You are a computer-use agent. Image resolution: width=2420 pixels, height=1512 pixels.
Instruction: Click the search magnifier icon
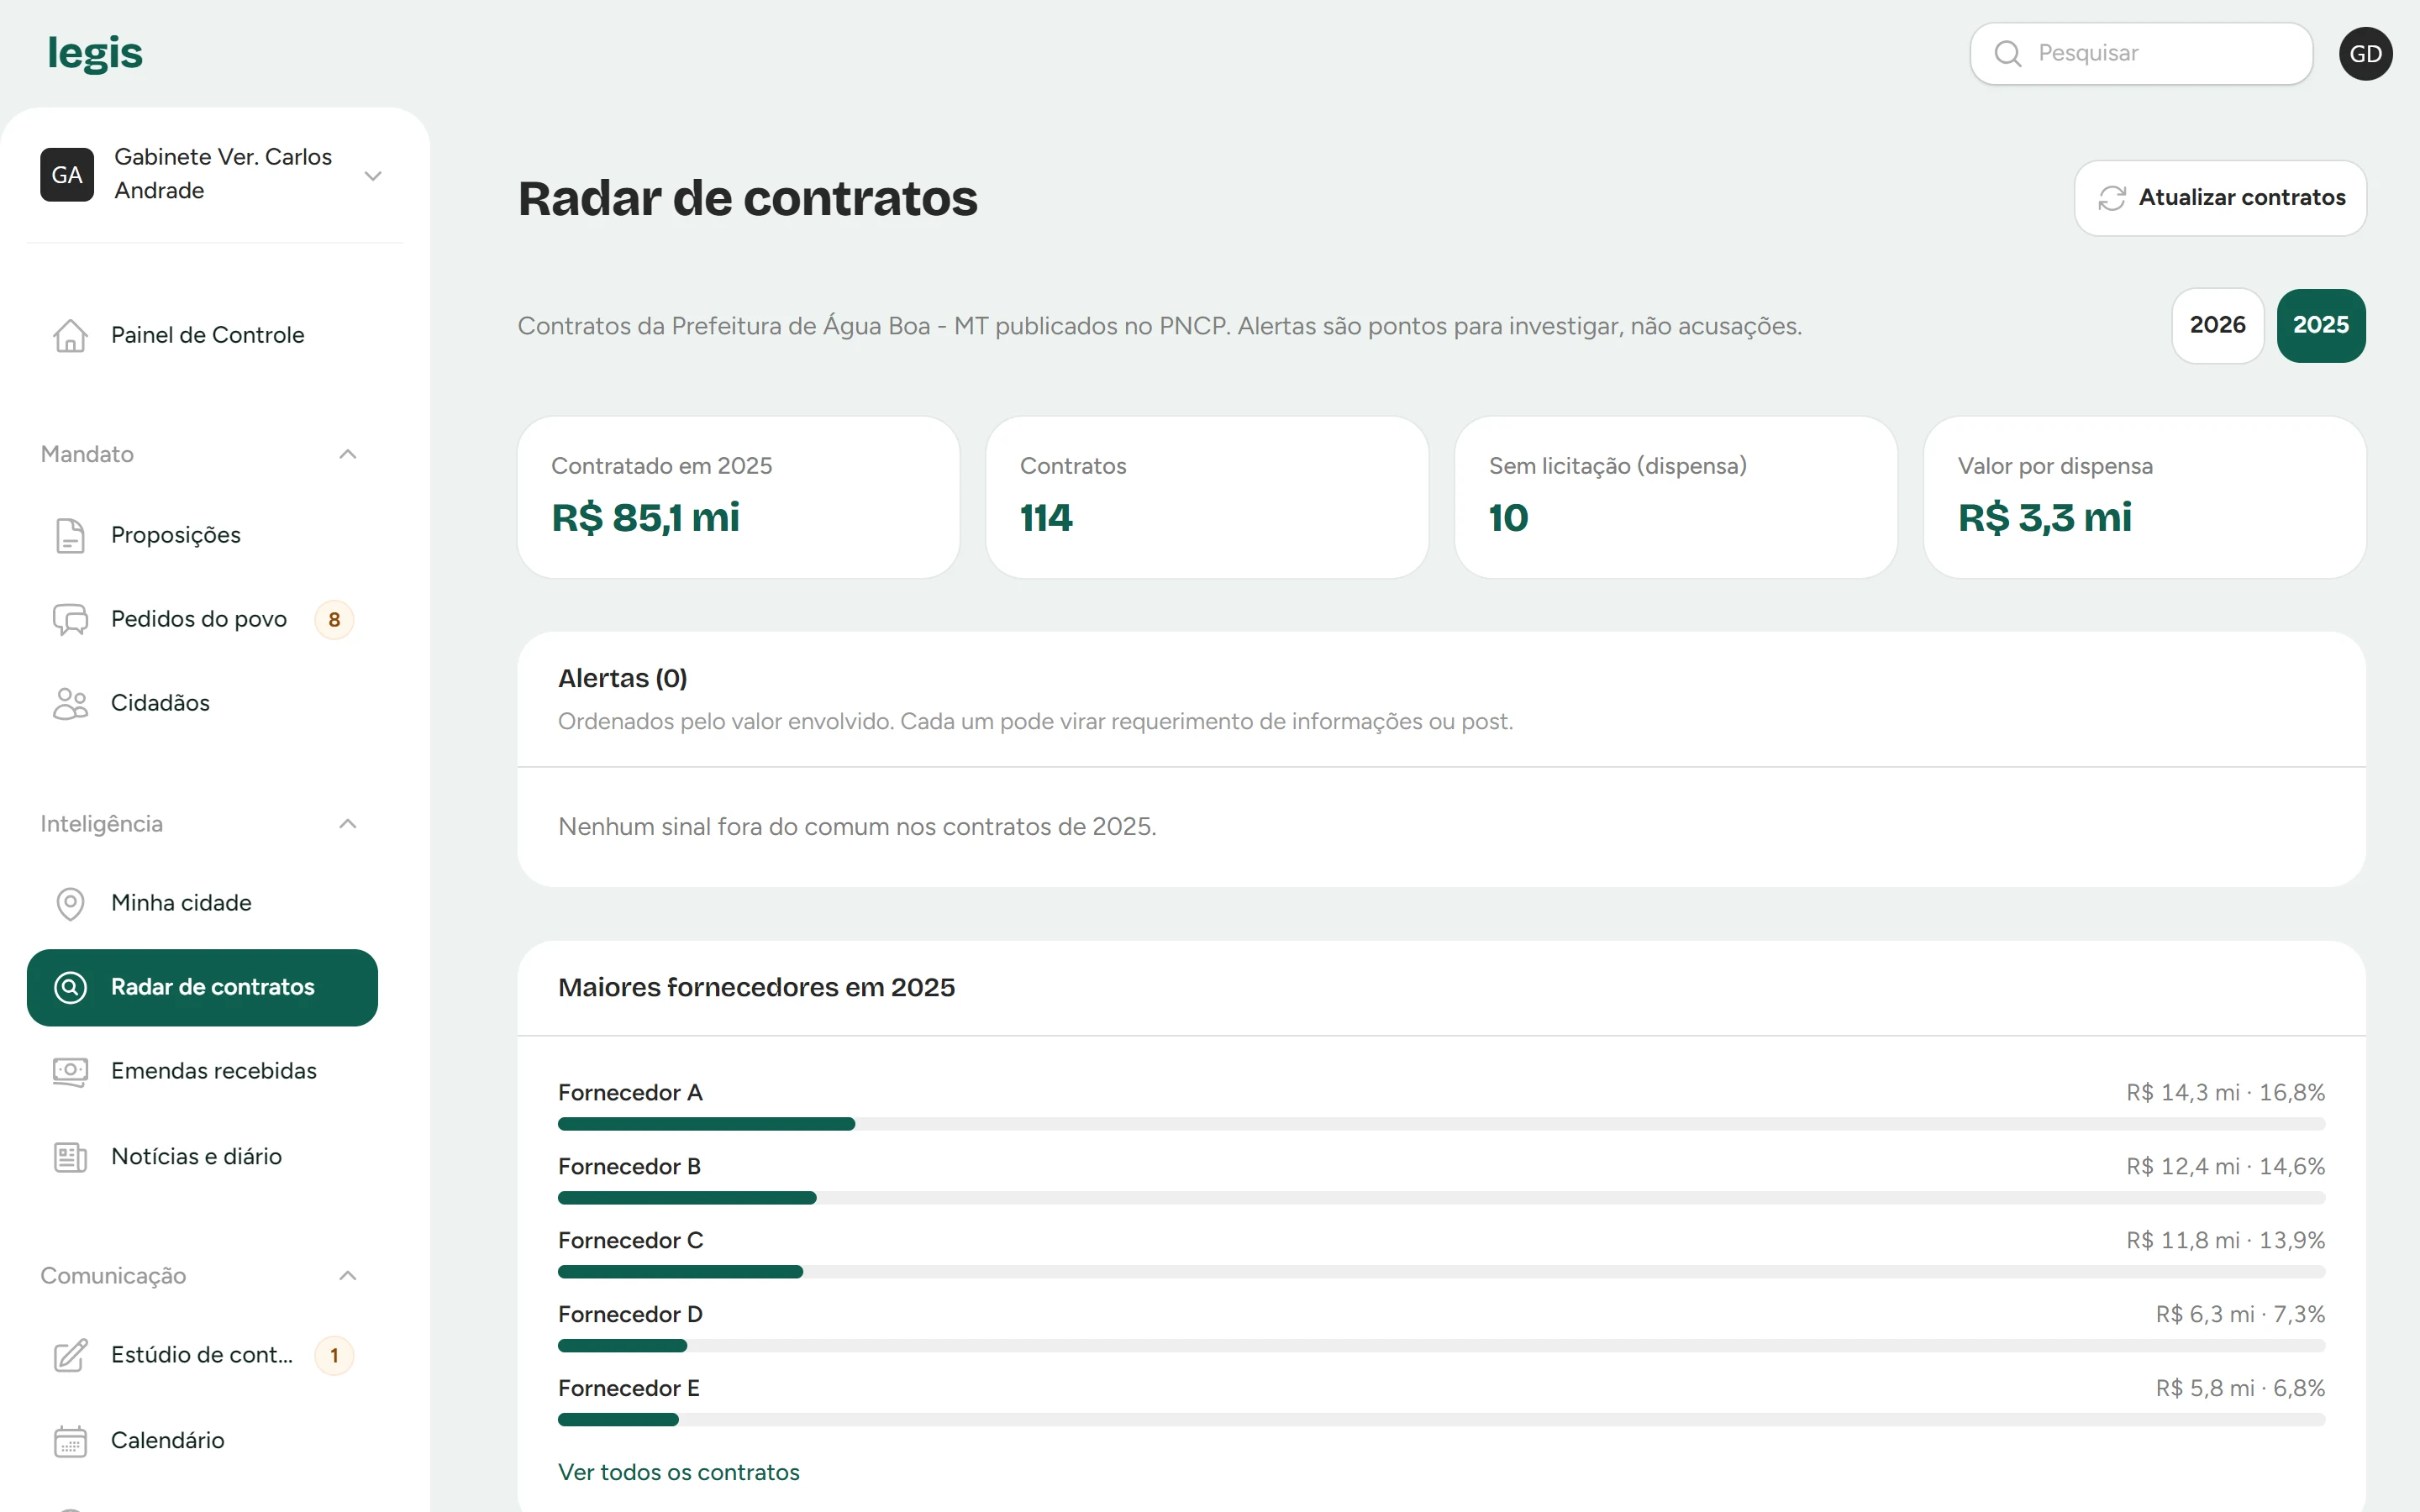(x=2007, y=54)
